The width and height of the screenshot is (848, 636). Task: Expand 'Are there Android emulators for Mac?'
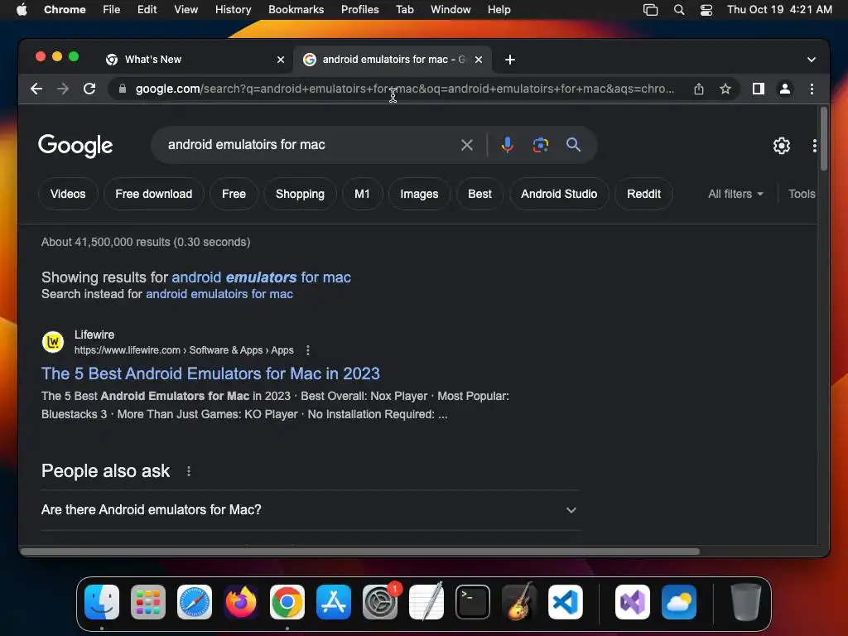311,510
